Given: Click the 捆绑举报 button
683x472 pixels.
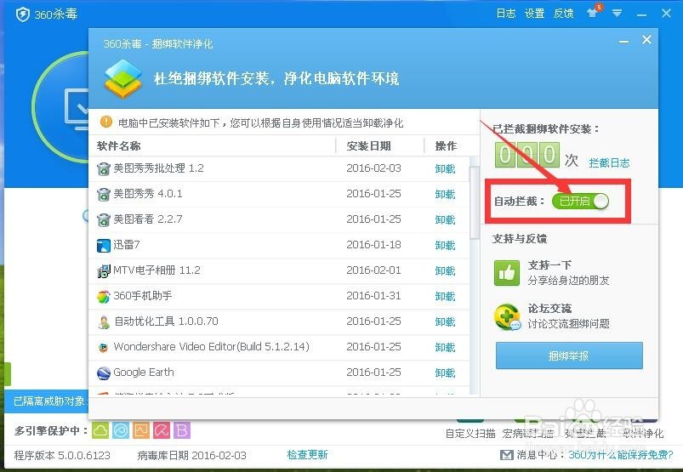Looking at the screenshot, I should (x=569, y=355).
